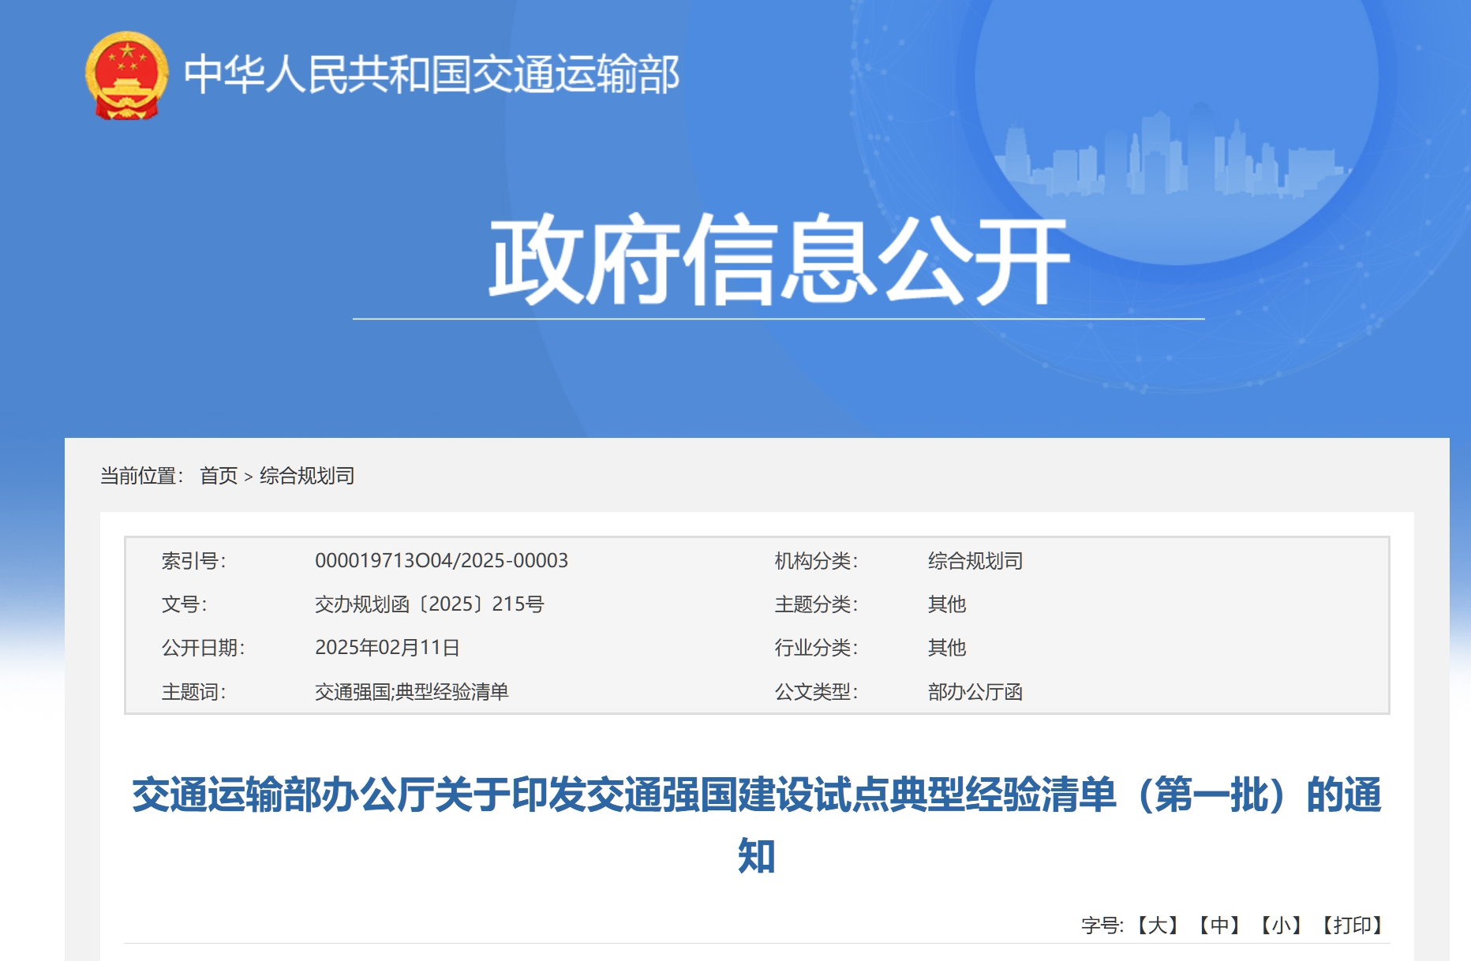Print the page using 打印

pyautogui.click(x=1353, y=925)
